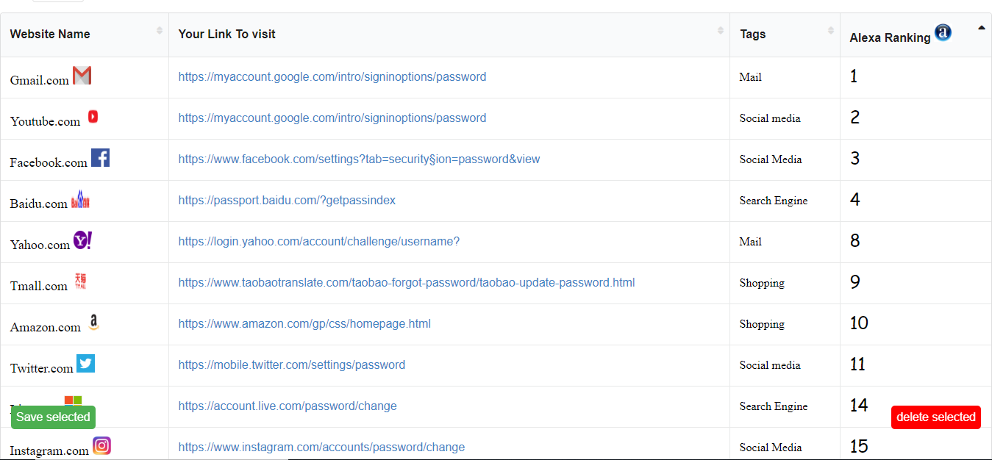Click the Baidu paw logo icon
Screen dimensions: 992x460
[80, 199]
